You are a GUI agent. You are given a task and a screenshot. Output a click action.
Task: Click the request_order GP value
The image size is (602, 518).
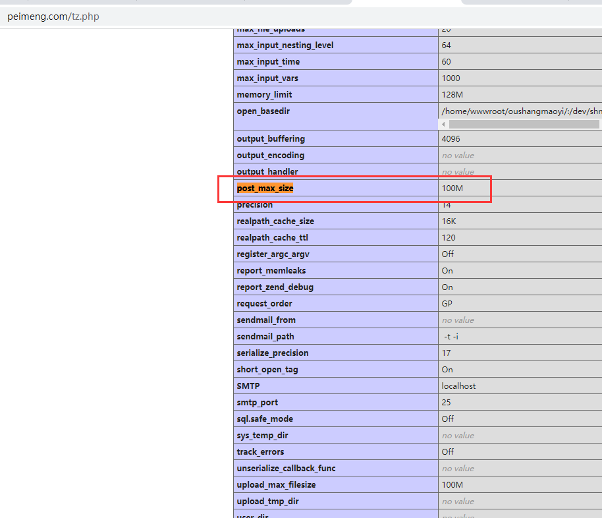pos(447,304)
